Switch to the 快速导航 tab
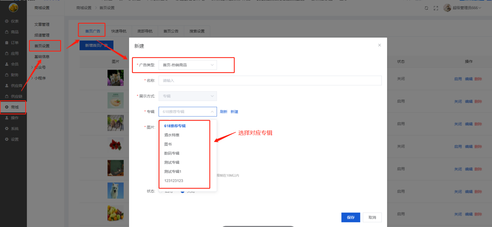The width and height of the screenshot is (492, 227). pyautogui.click(x=119, y=31)
